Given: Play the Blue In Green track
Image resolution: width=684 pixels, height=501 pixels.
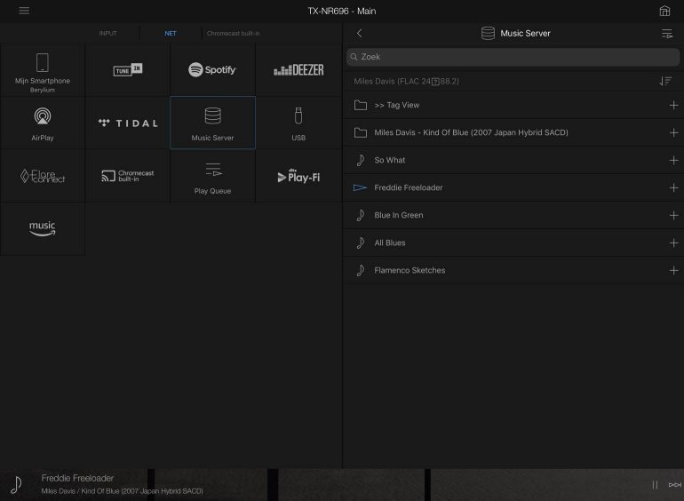Looking at the screenshot, I should point(399,215).
